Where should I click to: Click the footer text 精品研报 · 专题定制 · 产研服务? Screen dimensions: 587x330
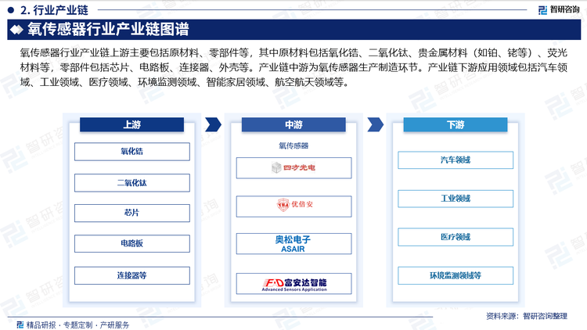click(x=77, y=325)
